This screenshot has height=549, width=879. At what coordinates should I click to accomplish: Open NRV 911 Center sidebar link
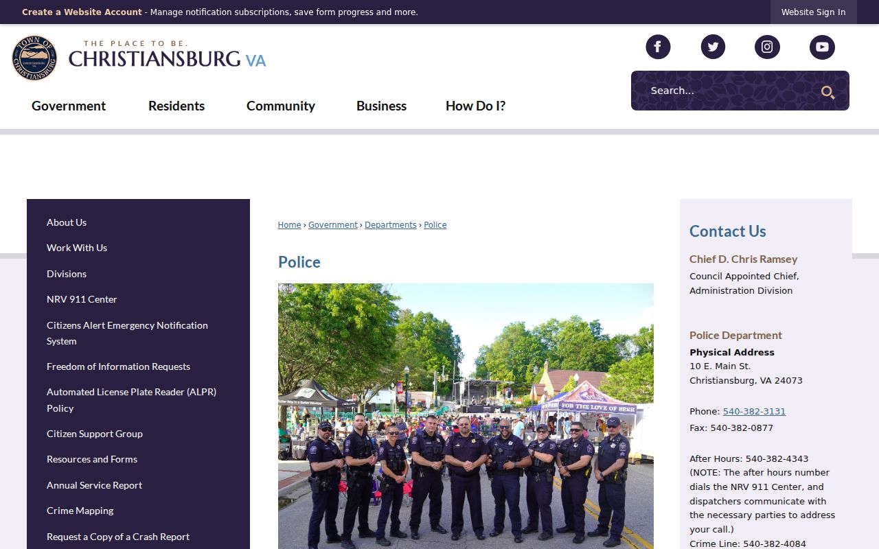click(82, 299)
